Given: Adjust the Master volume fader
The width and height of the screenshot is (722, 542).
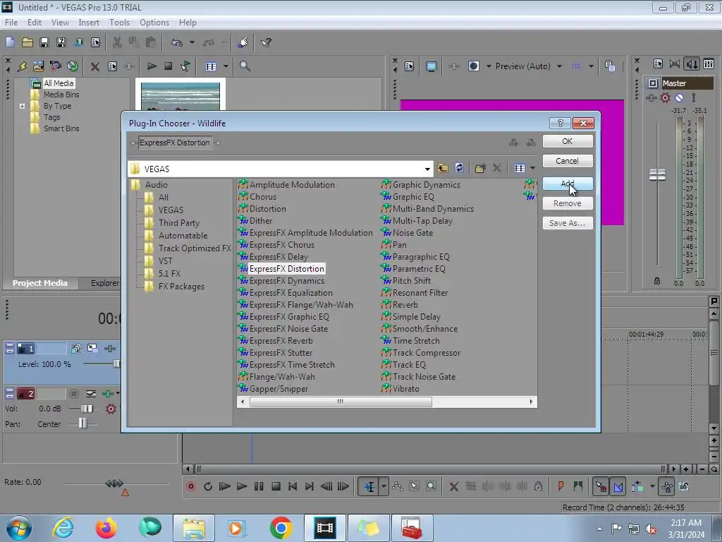Looking at the screenshot, I should tap(657, 175).
